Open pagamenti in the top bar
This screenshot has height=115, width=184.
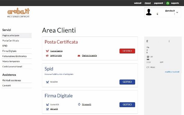pyautogui.click(x=158, y=3)
